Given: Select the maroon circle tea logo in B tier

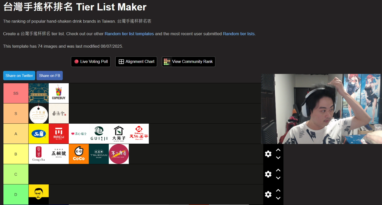Looking at the screenshot, I should [x=119, y=154].
